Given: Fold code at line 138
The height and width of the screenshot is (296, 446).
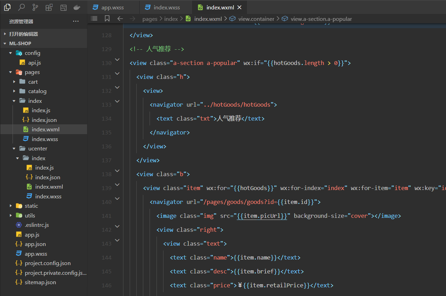Looking at the screenshot, I should [x=117, y=171].
